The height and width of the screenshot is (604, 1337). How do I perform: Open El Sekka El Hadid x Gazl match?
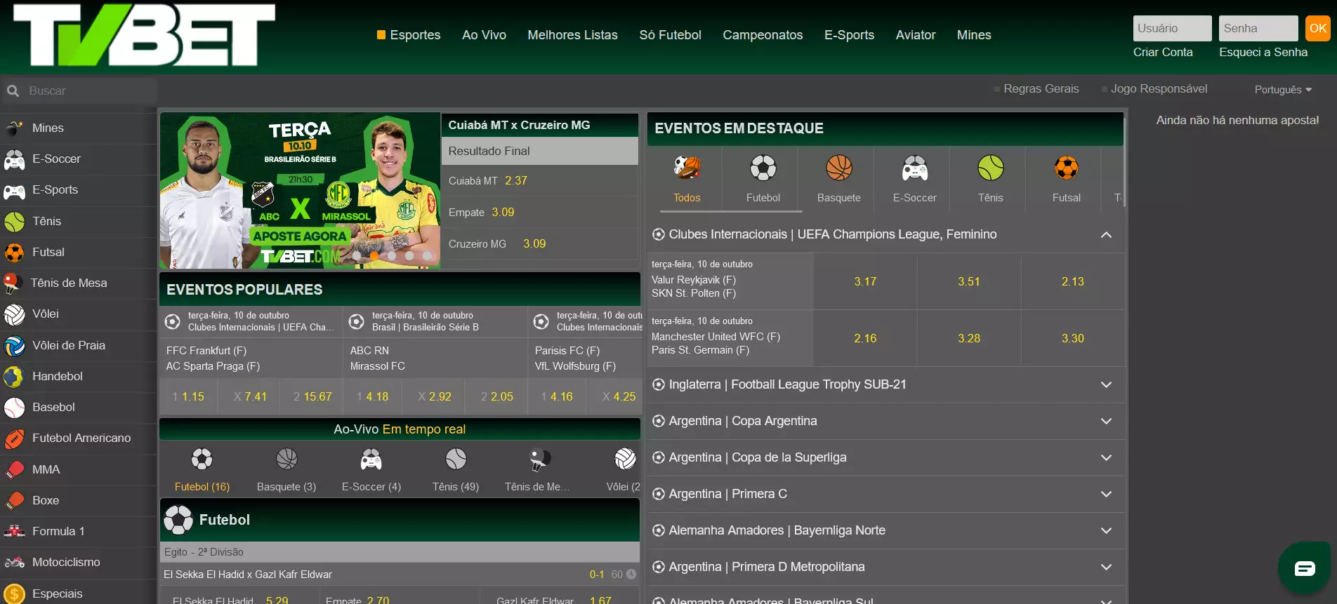[x=248, y=575]
